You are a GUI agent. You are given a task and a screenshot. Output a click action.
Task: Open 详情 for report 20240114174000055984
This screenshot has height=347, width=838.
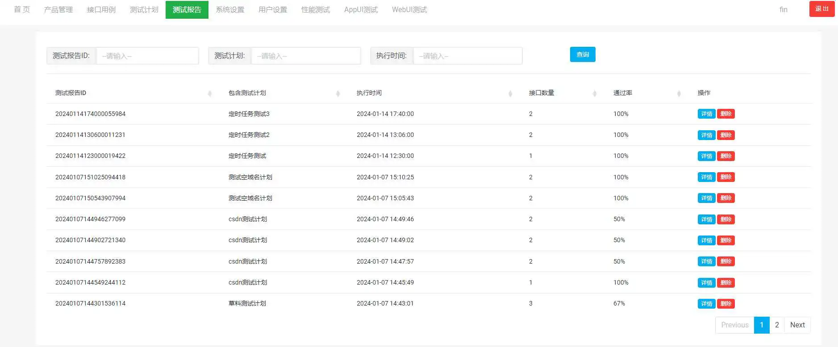coord(706,114)
